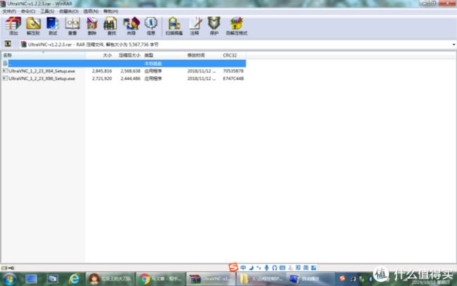The width and height of the screenshot is (457, 286).
Task: Open the 查找 (Find) binoculars tool
Action: tap(111, 25)
